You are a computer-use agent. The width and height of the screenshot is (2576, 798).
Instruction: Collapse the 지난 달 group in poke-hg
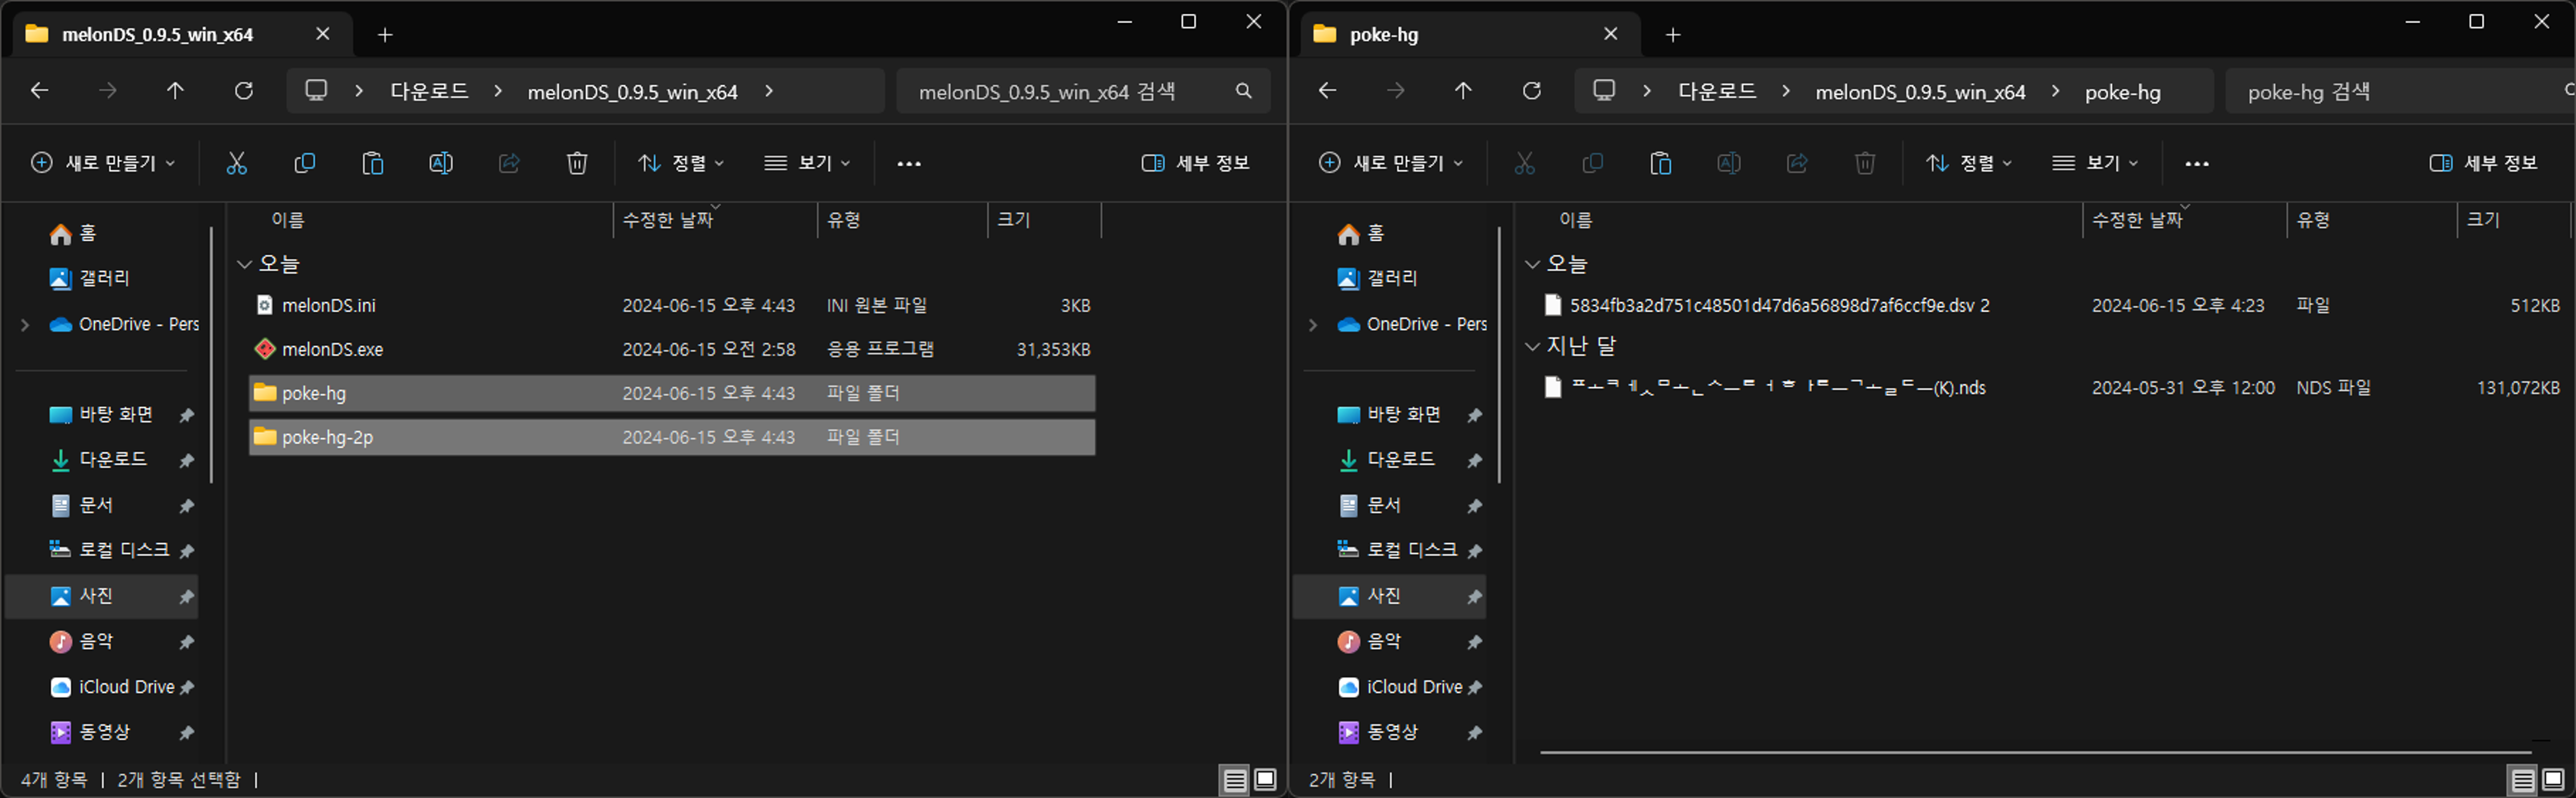pos(1532,346)
